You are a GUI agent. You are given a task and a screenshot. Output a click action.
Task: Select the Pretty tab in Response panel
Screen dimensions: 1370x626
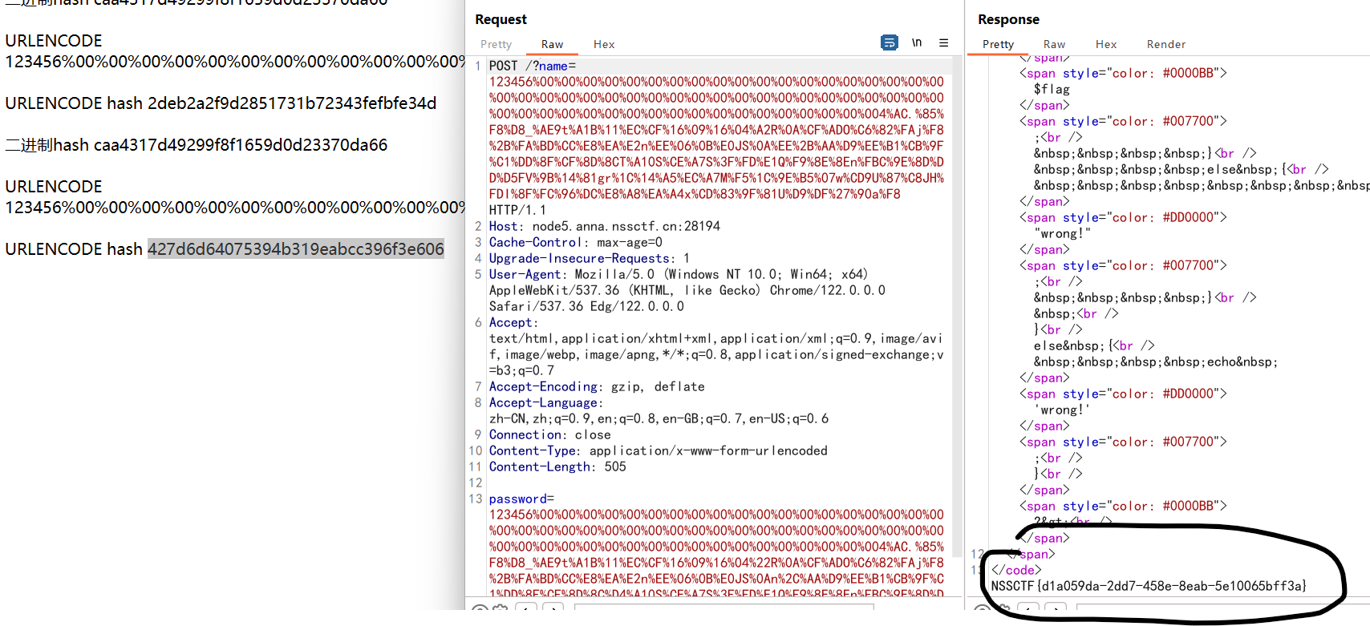998,44
